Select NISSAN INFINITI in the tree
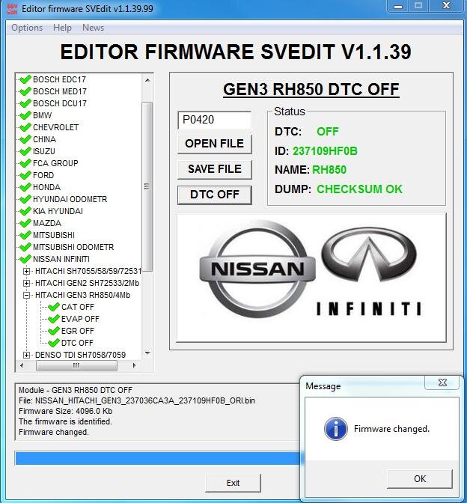This screenshot has height=503, width=467. [61, 259]
